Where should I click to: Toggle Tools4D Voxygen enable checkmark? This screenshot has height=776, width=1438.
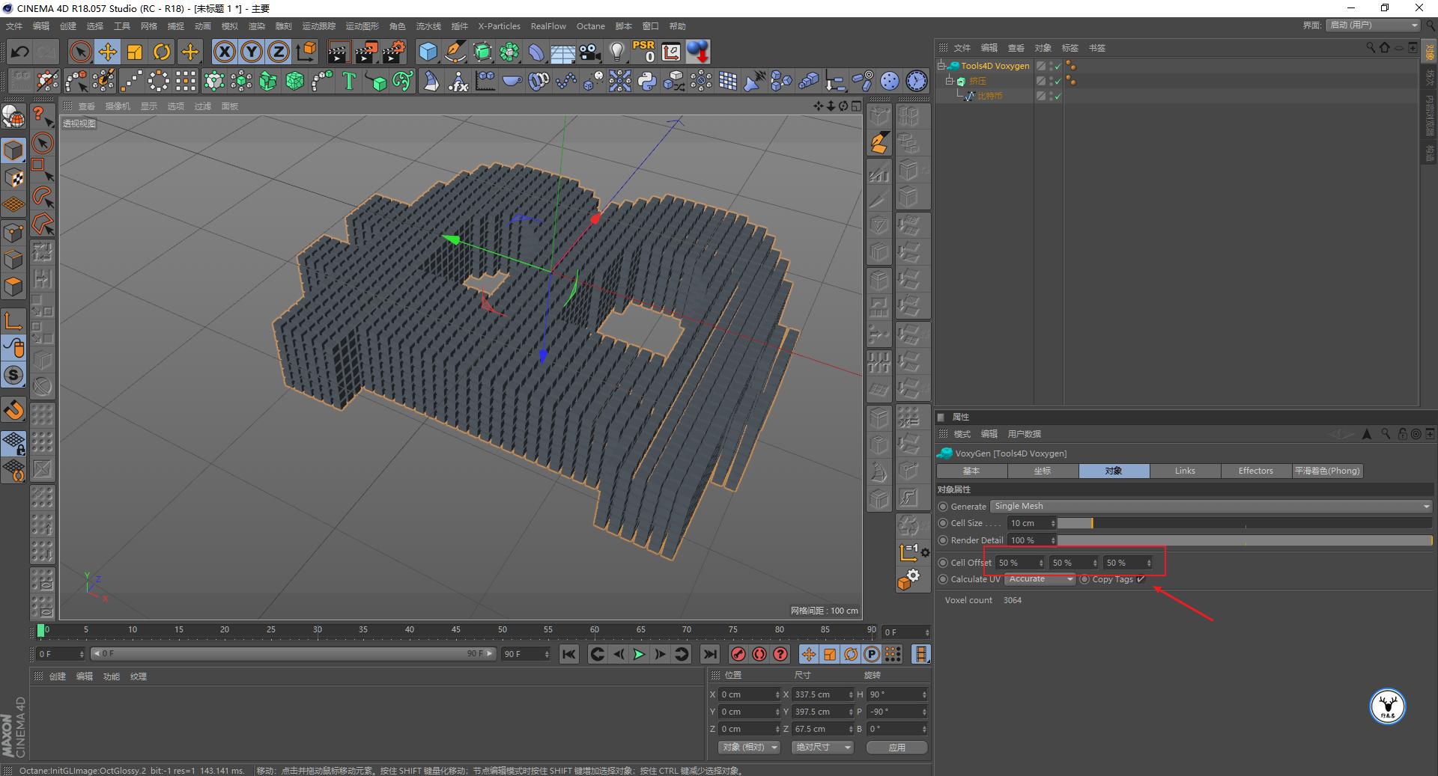click(x=1057, y=66)
